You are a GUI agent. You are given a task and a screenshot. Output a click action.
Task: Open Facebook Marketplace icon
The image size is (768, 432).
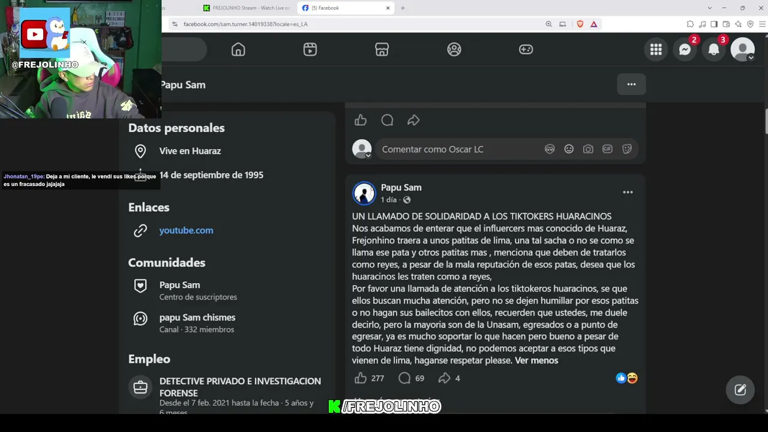pyautogui.click(x=382, y=49)
